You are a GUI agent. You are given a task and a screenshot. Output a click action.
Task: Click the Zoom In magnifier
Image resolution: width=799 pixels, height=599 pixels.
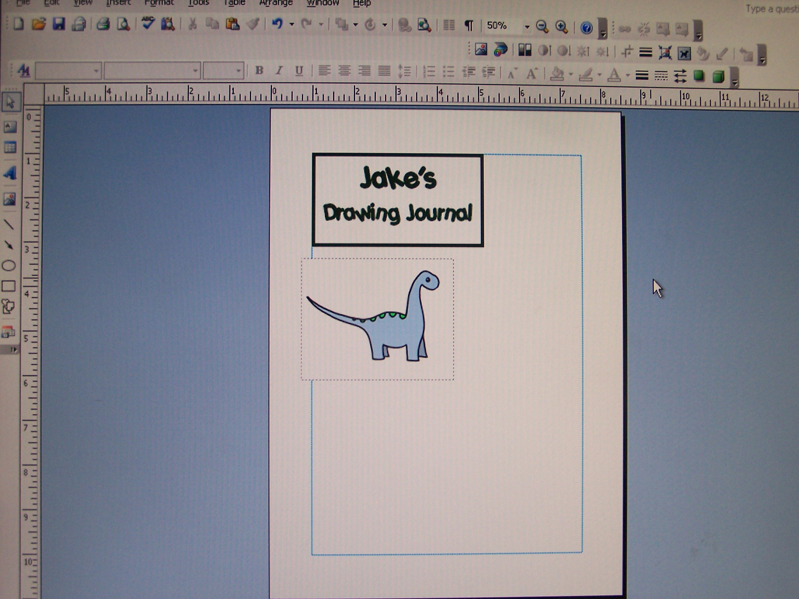pos(561,26)
